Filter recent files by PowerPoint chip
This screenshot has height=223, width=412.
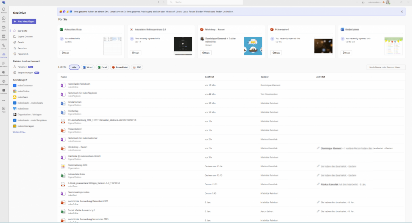point(120,67)
